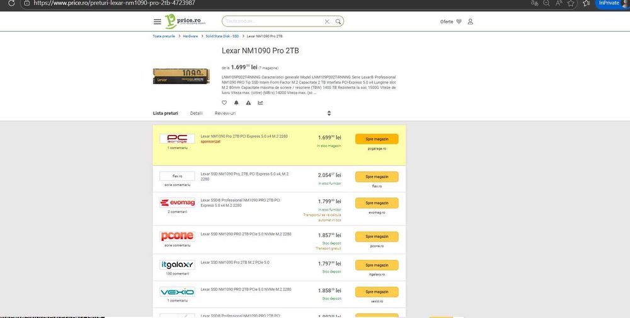This screenshot has width=630, height=318.
Task: Click Spre magazin for pcone.ro
Action: click(377, 237)
